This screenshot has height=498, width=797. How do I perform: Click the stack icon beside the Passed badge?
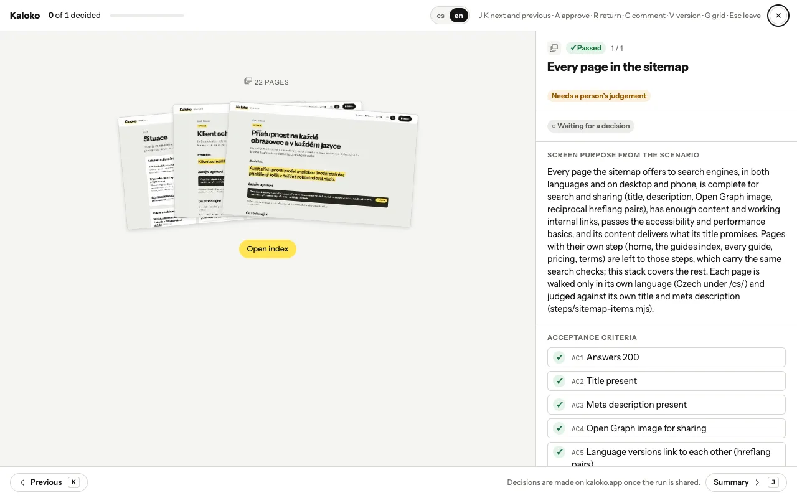pos(554,48)
